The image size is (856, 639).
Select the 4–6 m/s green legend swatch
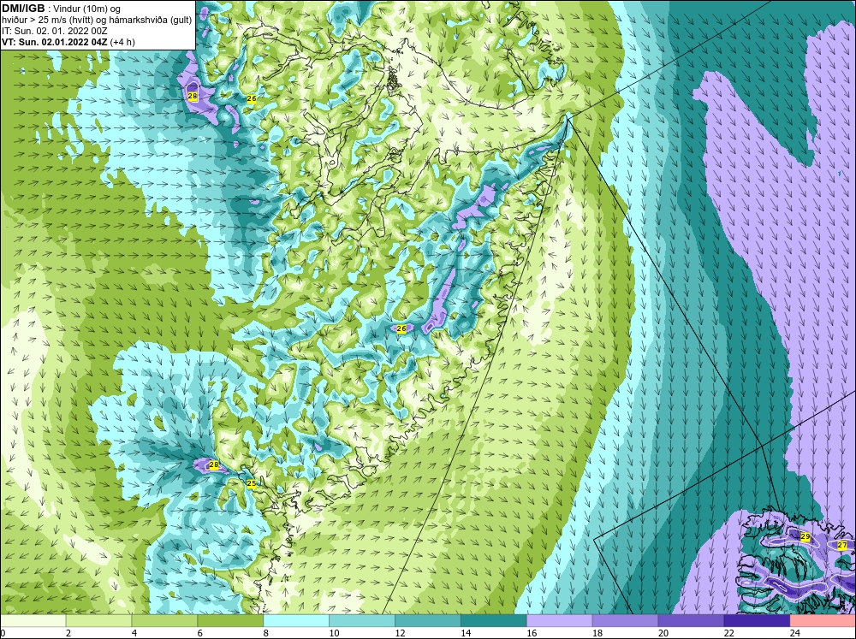click(x=164, y=620)
